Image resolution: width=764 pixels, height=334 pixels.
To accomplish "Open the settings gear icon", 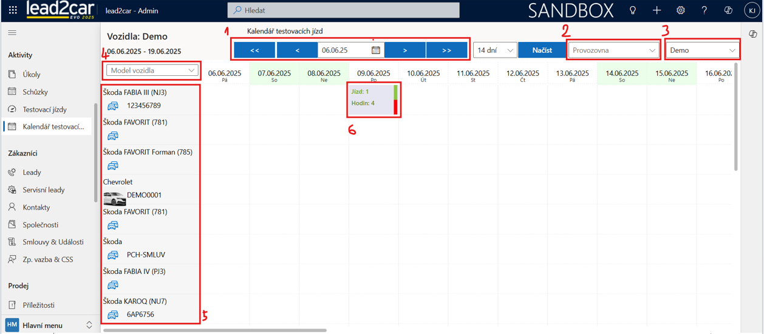I will pos(681,10).
